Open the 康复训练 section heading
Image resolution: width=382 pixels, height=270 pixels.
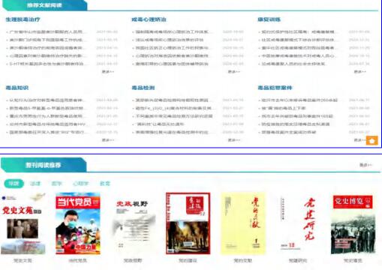pos(269,19)
